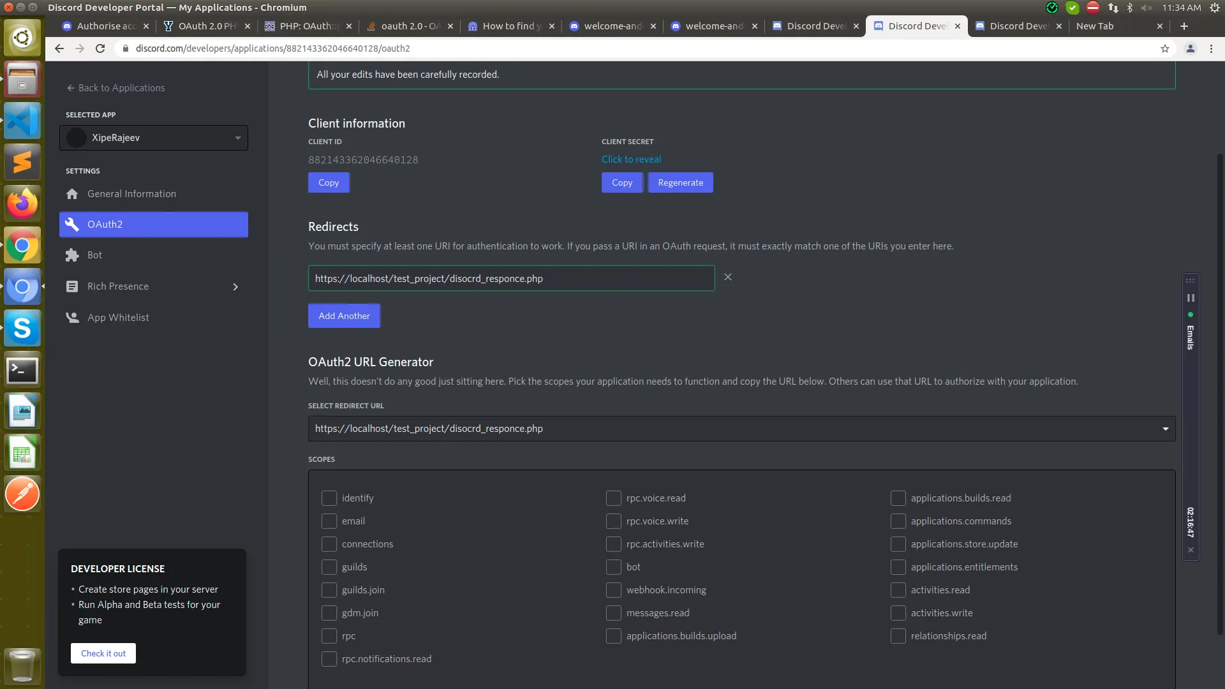The width and height of the screenshot is (1225, 689).
Task: Check the bot scope box
Action: click(x=613, y=567)
